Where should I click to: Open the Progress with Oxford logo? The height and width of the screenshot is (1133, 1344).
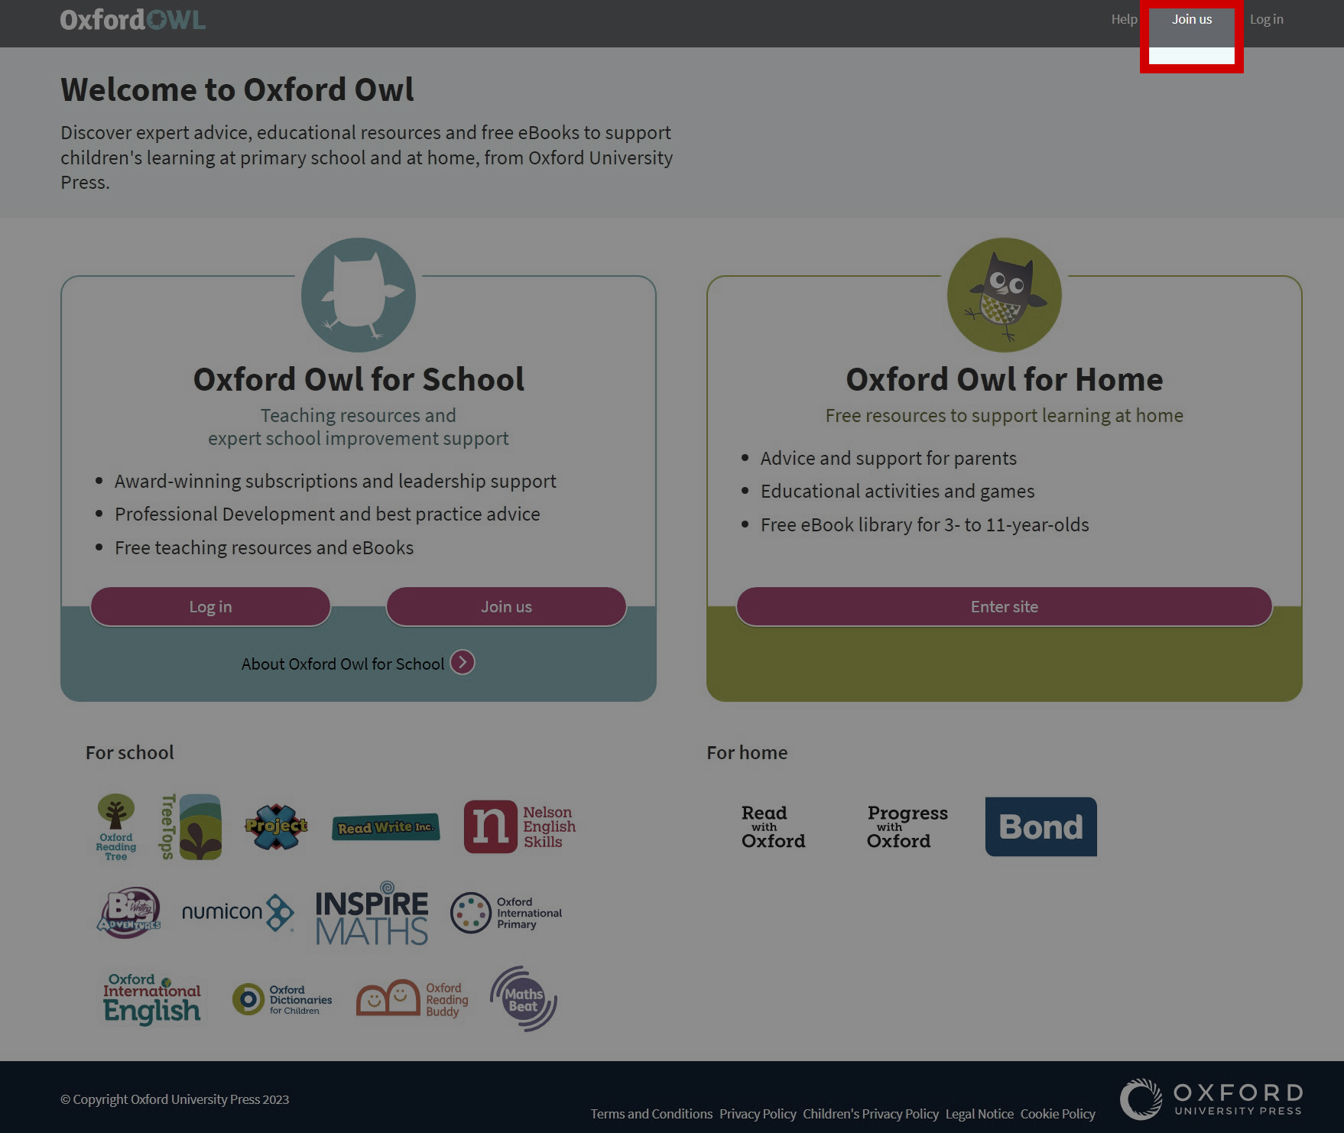click(x=907, y=827)
